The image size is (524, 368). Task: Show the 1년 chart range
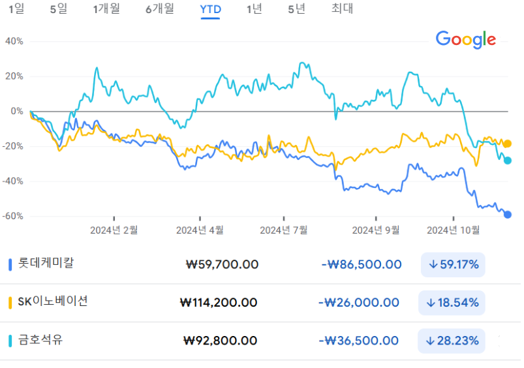[x=254, y=8]
